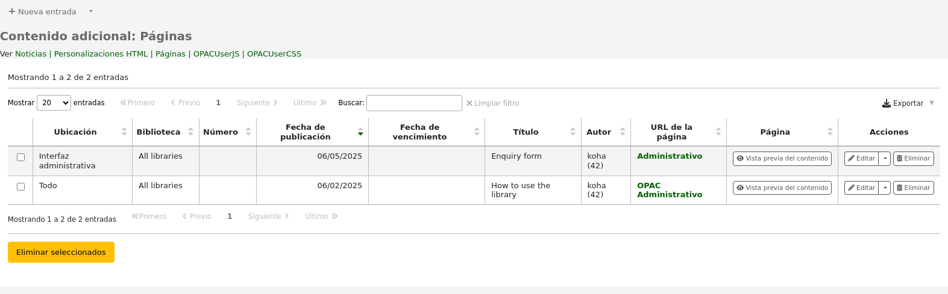Open the OPAC URL of library page
The height and width of the screenshot is (294, 948).
(648, 185)
